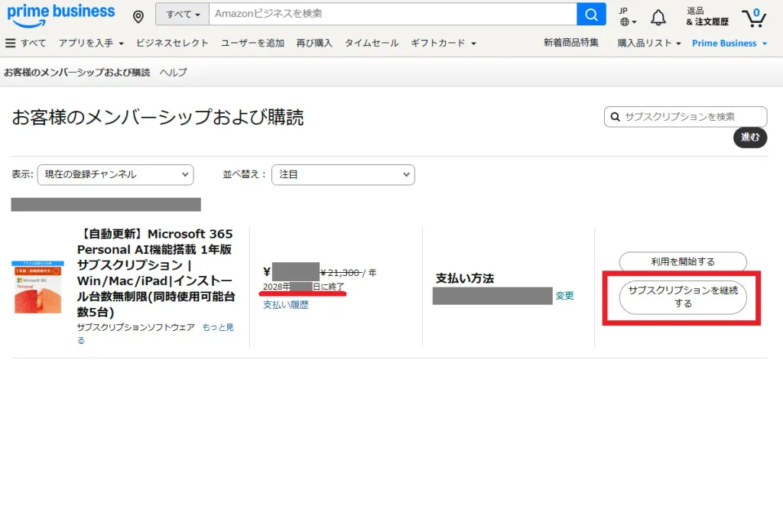
Task: Open the notifications bell icon
Action: tap(658, 18)
